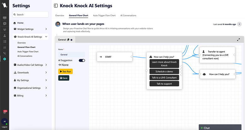Viewport: 245px width, 130px height.
Task: Click the Save button
Action: (64, 78)
